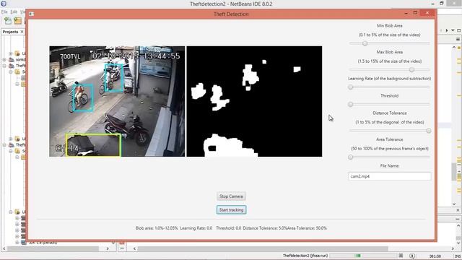Click the scroll-tabs-right arrow in NetBeans editor

coord(447,30)
